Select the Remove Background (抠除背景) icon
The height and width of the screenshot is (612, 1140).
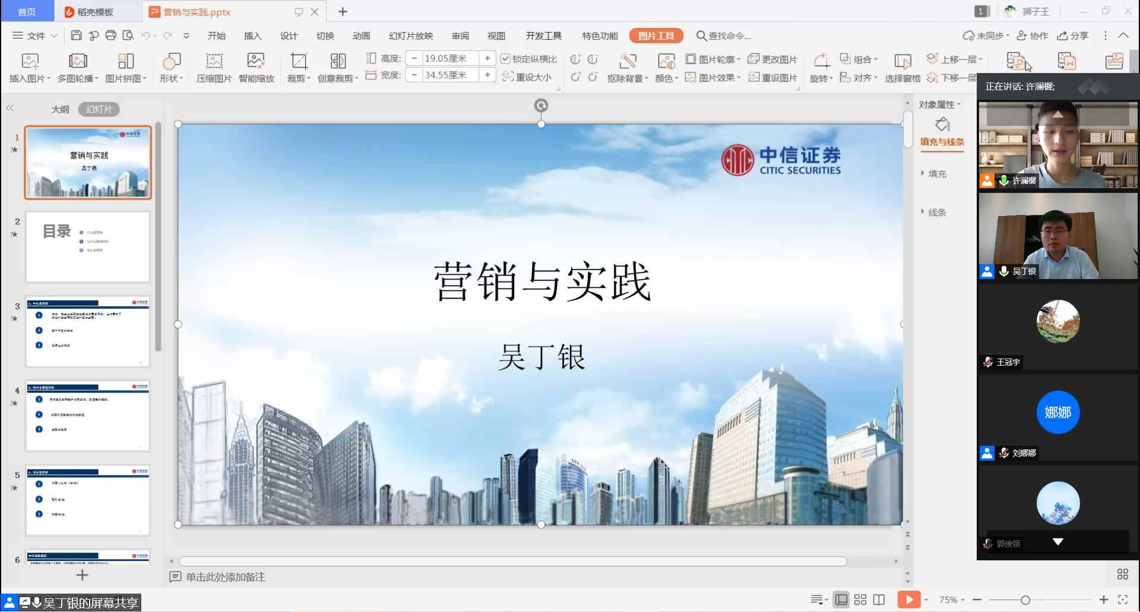pos(627,62)
